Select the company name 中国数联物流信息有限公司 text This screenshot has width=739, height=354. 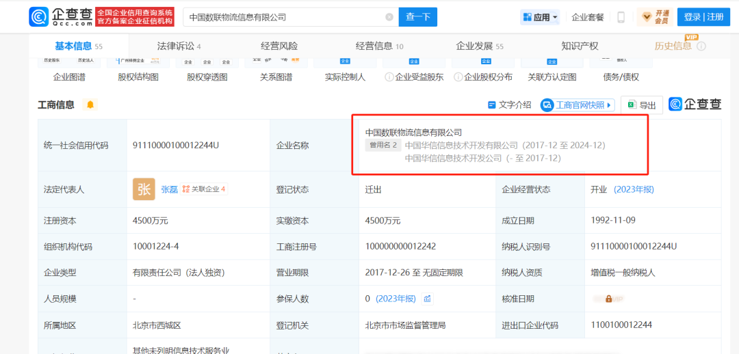click(413, 133)
